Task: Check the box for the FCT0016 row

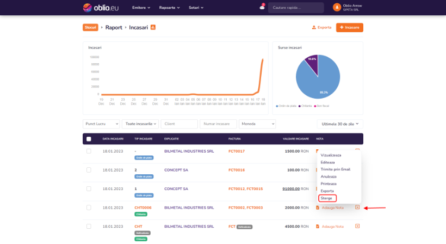Action: [x=89, y=170]
